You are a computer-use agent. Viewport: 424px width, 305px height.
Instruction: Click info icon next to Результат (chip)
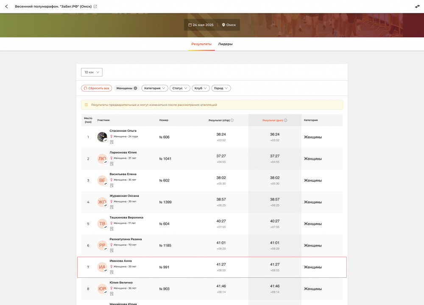coord(232,120)
